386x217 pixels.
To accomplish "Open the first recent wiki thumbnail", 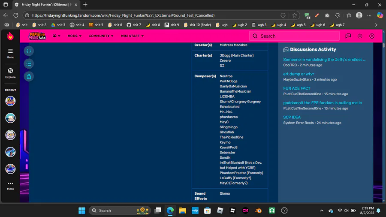I will click(x=10, y=101).
